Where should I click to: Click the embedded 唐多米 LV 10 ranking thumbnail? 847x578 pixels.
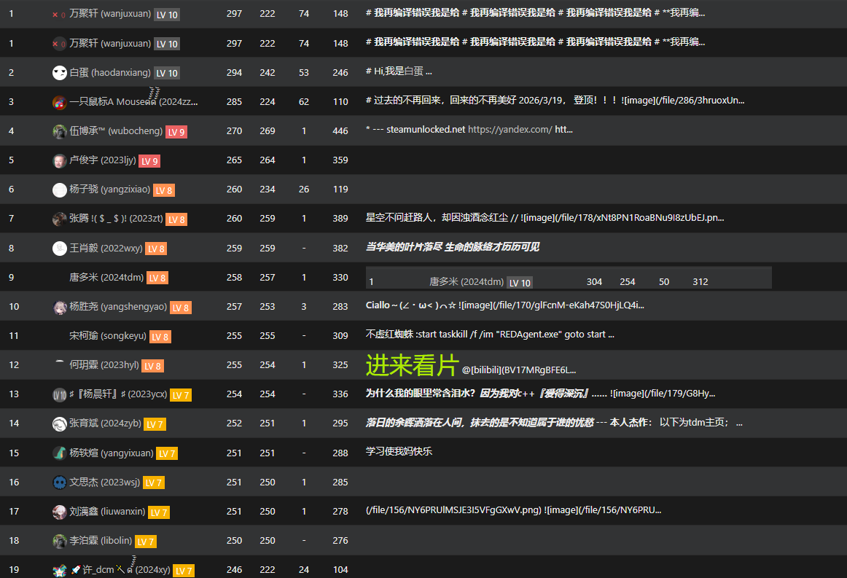[569, 278]
